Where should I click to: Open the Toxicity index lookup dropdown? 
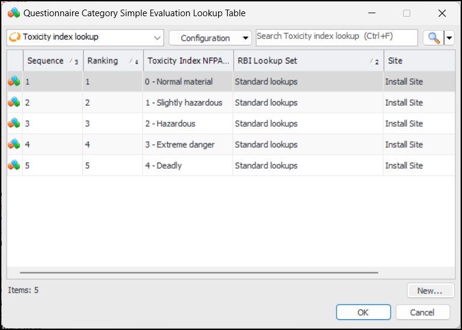tap(157, 38)
